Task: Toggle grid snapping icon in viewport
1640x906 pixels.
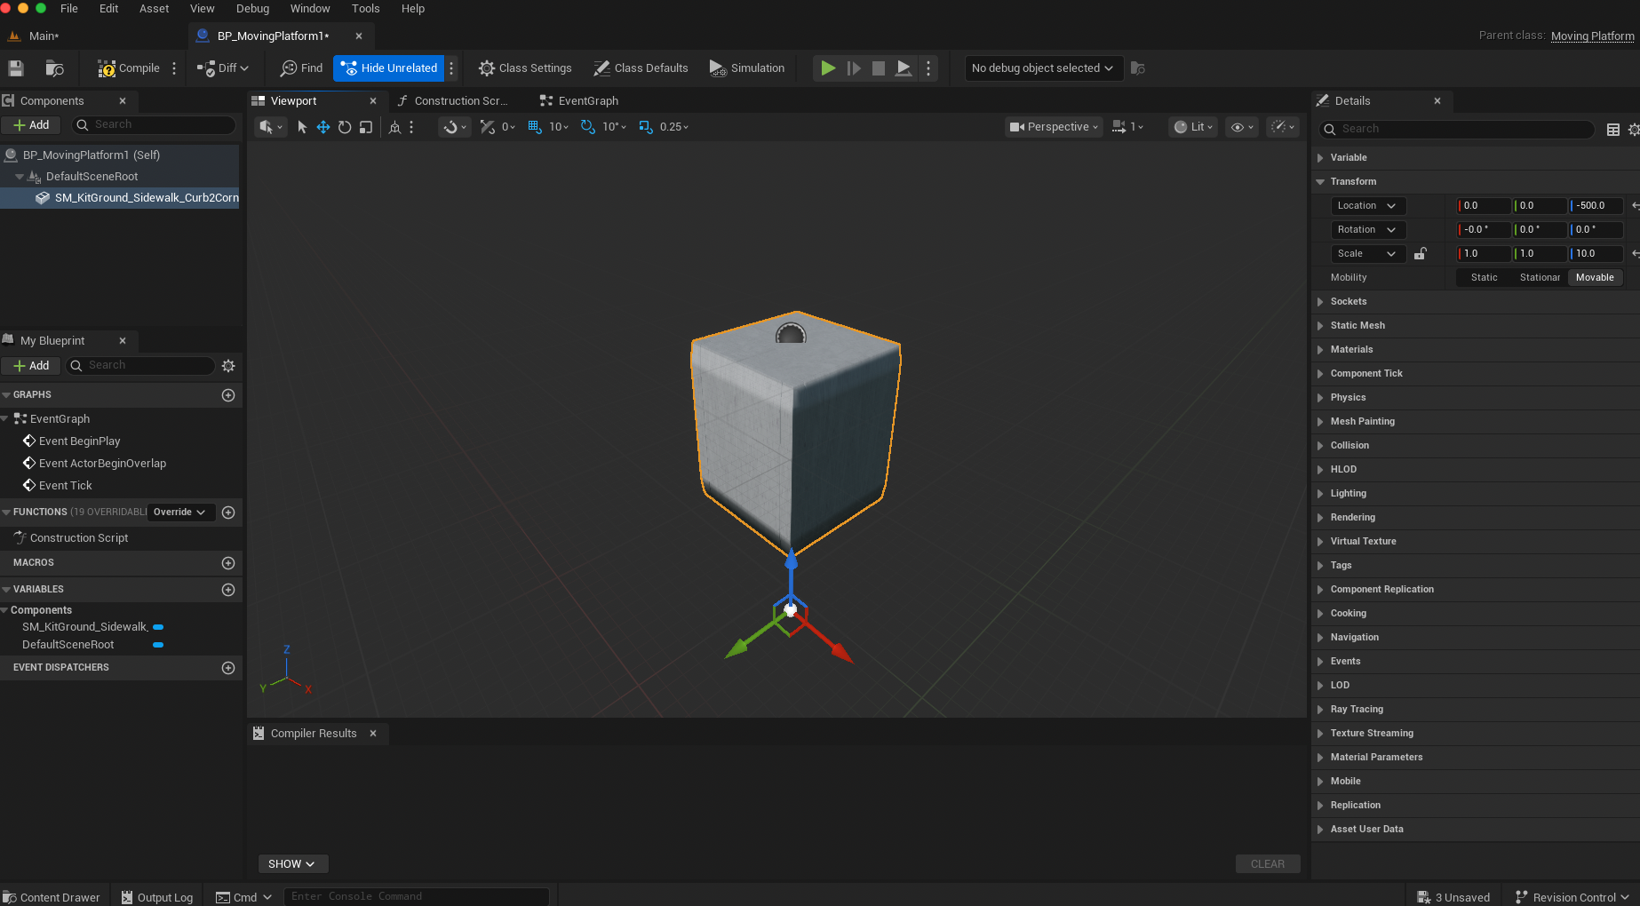Action: coord(535,127)
